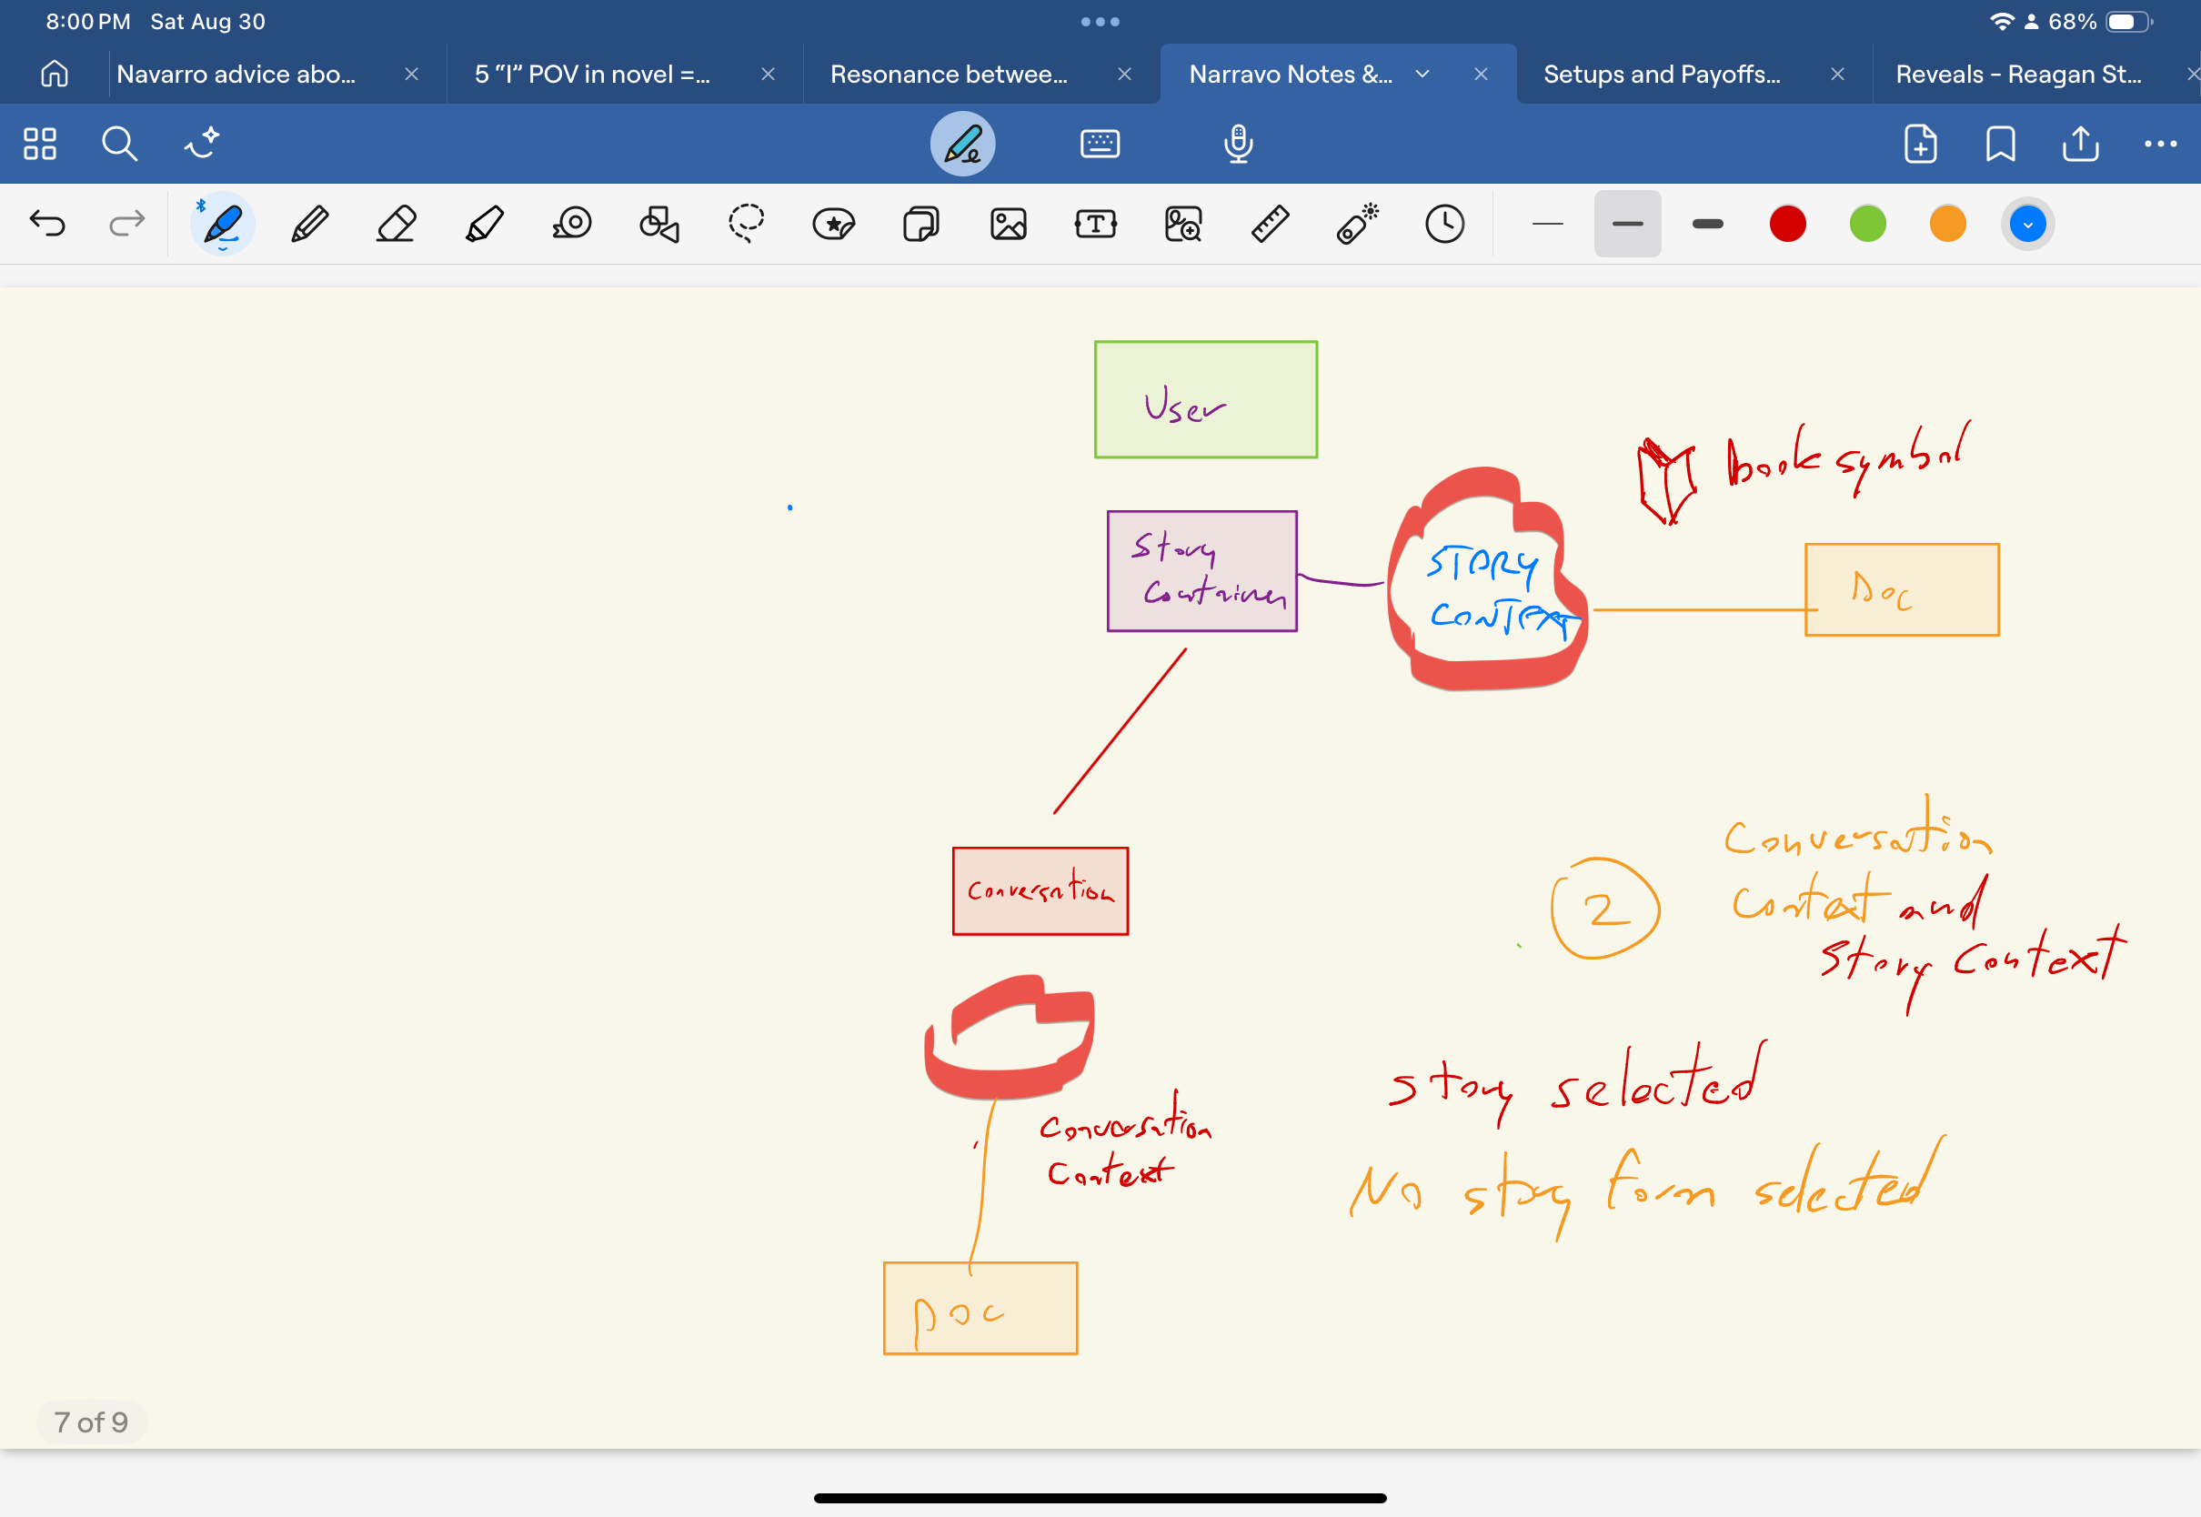This screenshot has width=2201, height=1517.
Task: Tap the 7 of 9 page indicator
Action: coord(91,1422)
